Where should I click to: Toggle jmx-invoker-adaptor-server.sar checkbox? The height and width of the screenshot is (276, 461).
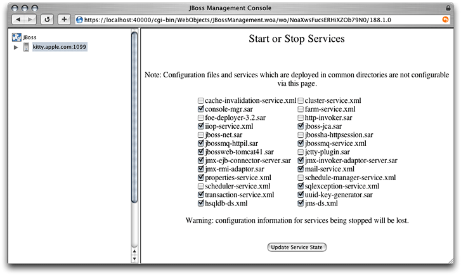point(301,161)
